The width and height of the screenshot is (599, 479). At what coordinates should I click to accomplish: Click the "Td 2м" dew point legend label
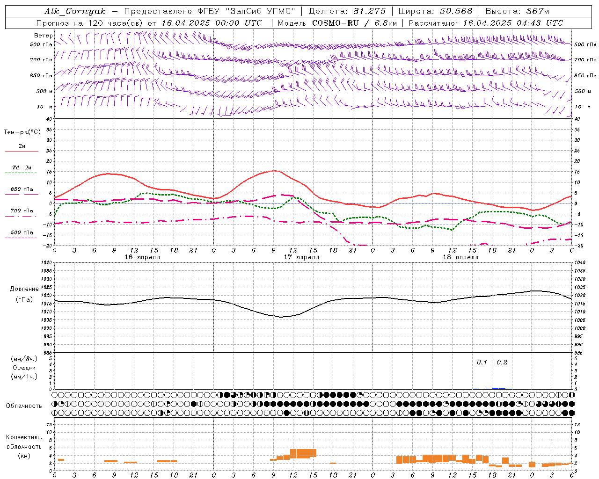(22, 167)
